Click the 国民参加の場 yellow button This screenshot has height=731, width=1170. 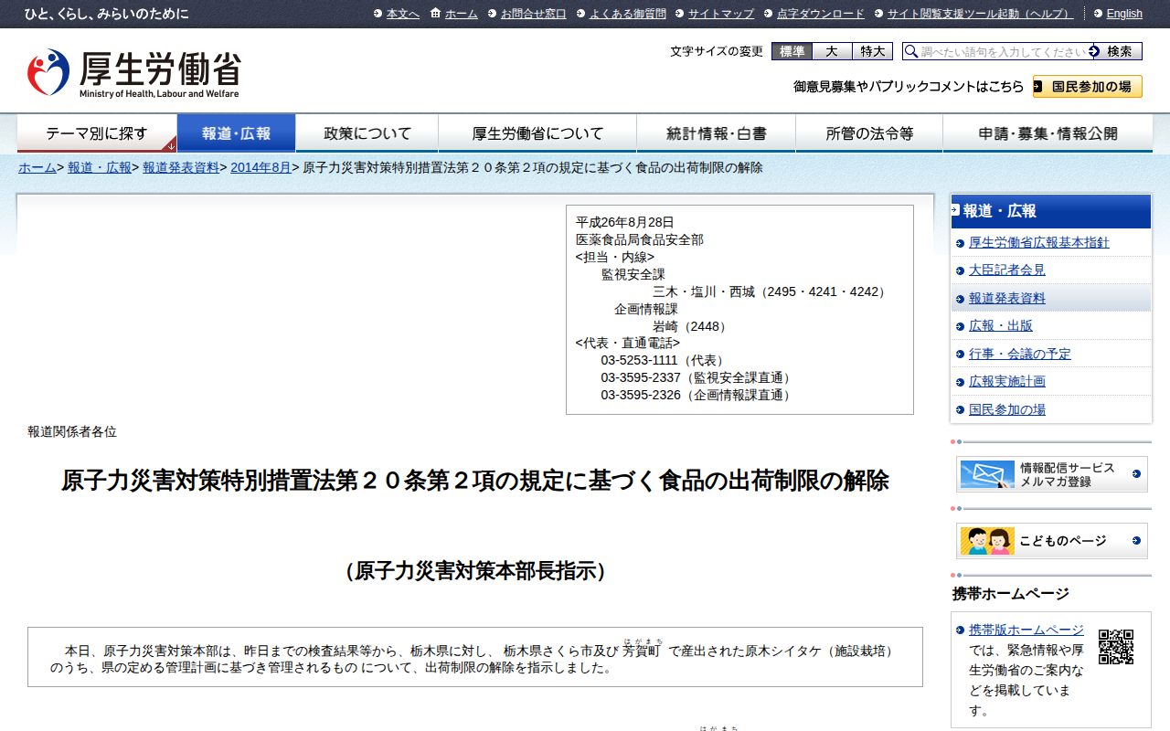[1088, 87]
